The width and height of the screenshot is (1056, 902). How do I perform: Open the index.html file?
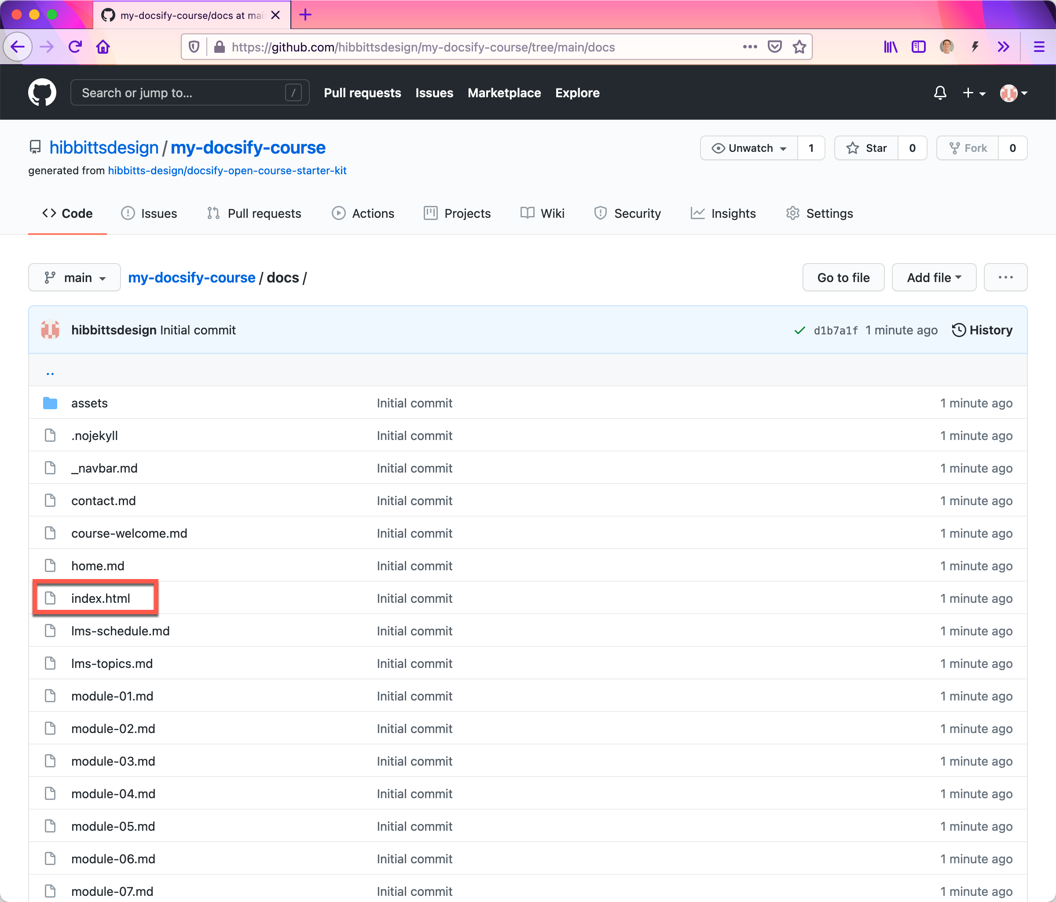click(100, 598)
